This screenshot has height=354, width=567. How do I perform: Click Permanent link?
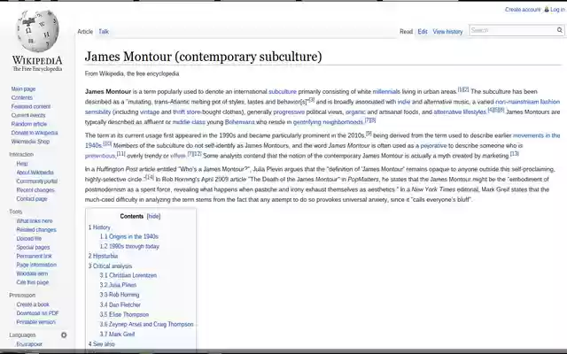34,256
